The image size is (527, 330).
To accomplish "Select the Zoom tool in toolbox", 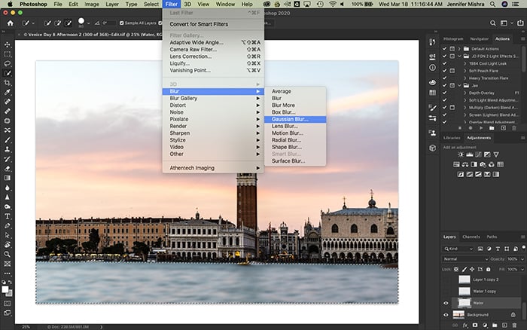I will (x=7, y=255).
